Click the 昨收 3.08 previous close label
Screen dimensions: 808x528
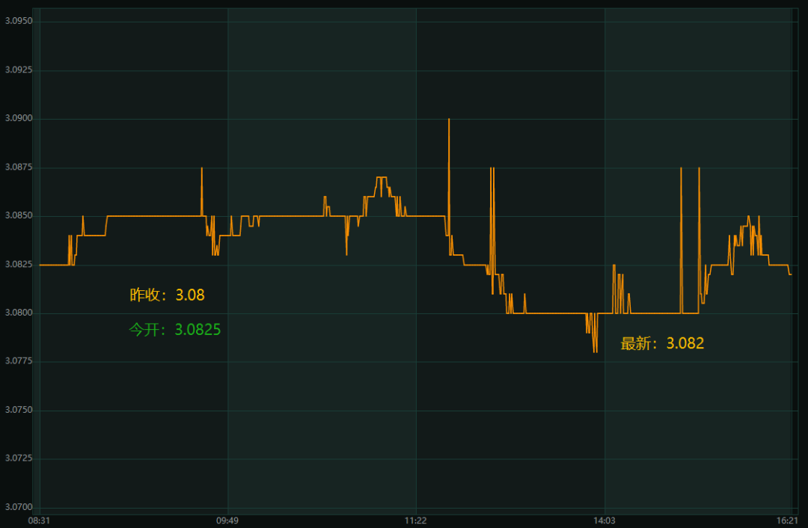point(167,295)
